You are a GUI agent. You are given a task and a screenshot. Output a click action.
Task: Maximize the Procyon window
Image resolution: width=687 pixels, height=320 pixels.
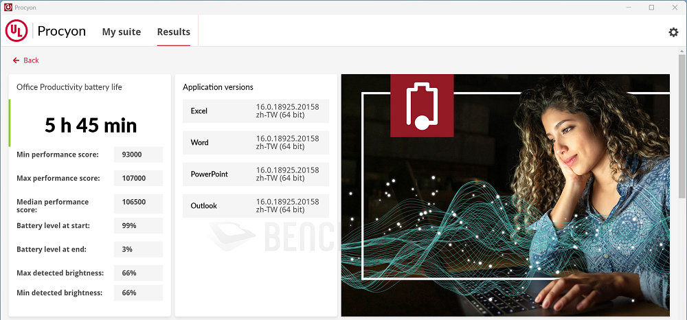tap(651, 7)
